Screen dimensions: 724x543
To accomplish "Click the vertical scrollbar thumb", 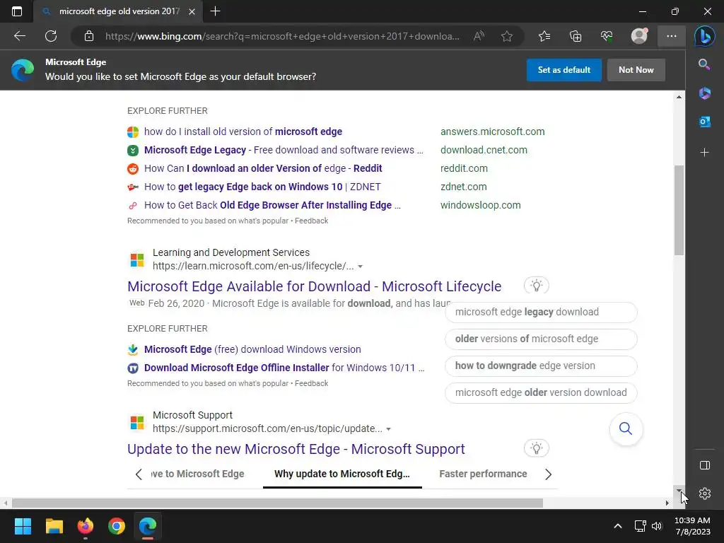I will (679, 210).
